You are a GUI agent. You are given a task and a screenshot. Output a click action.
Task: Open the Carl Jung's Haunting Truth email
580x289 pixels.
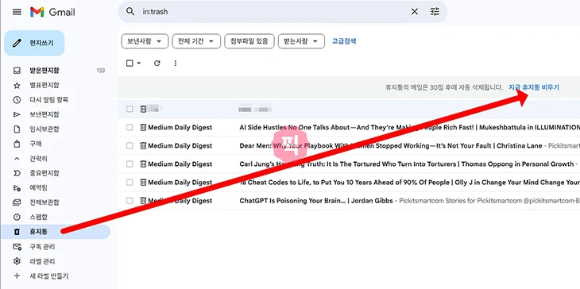tap(349, 164)
